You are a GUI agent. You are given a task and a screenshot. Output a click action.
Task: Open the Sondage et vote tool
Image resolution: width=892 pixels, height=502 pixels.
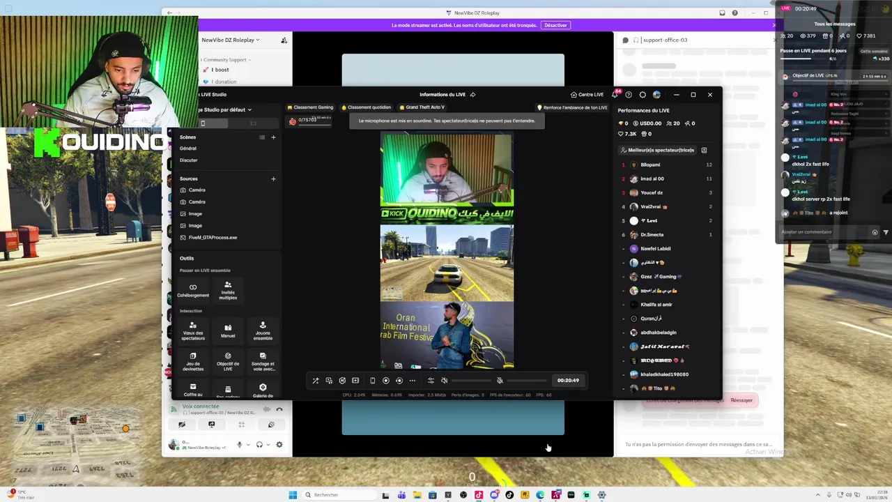tap(263, 361)
